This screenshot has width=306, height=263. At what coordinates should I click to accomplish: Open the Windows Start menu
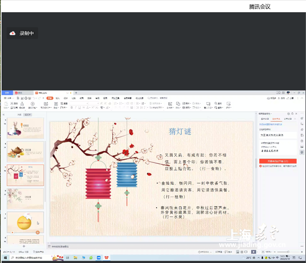[5, 258]
